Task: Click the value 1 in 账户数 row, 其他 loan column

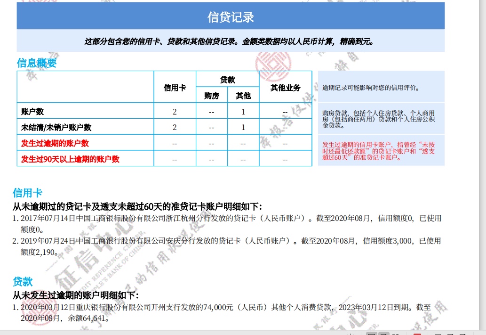Action: coord(243,112)
